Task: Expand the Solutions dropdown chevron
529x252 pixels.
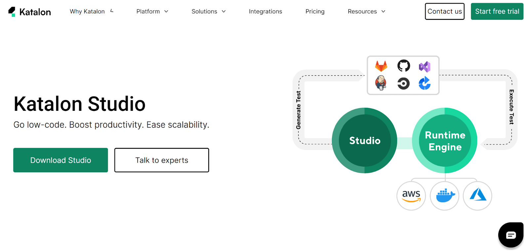Action: [x=224, y=12]
